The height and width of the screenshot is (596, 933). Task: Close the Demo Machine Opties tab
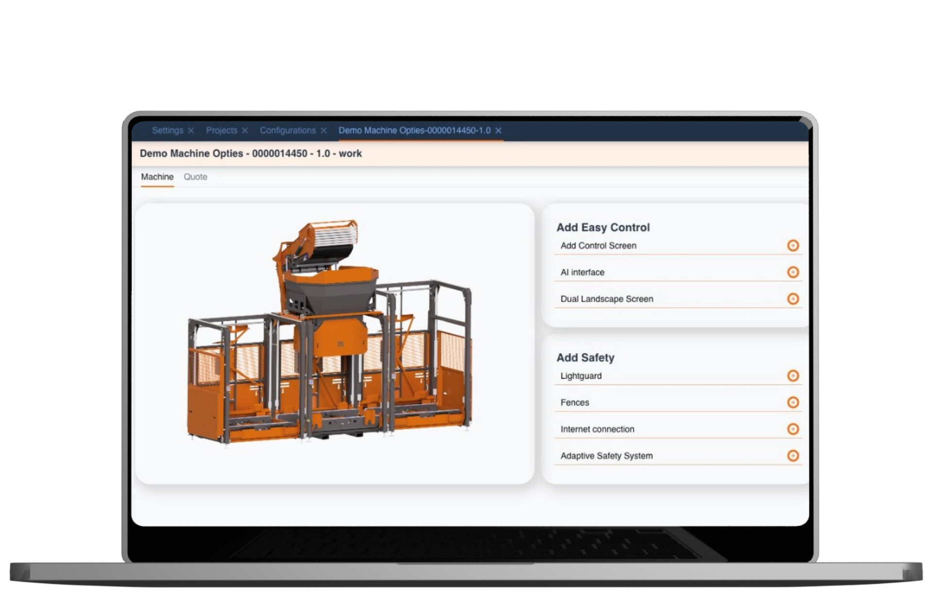[499, 131]
